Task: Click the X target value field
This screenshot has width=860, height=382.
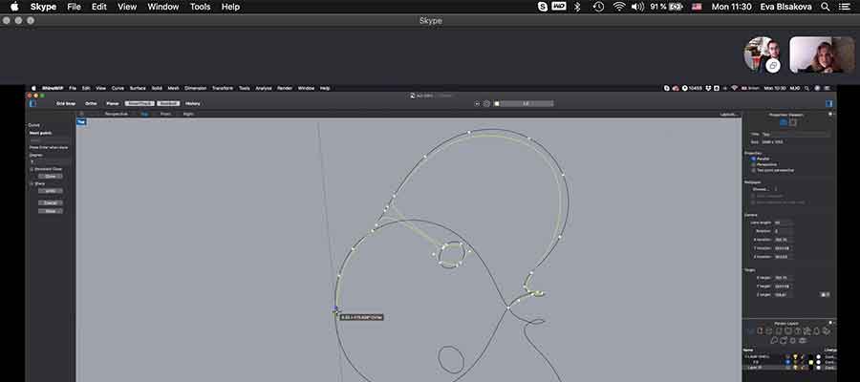Action: pos(783,278)
